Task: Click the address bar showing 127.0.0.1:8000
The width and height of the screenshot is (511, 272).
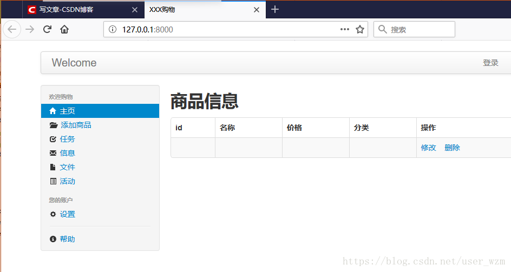Action: point(235,29)
